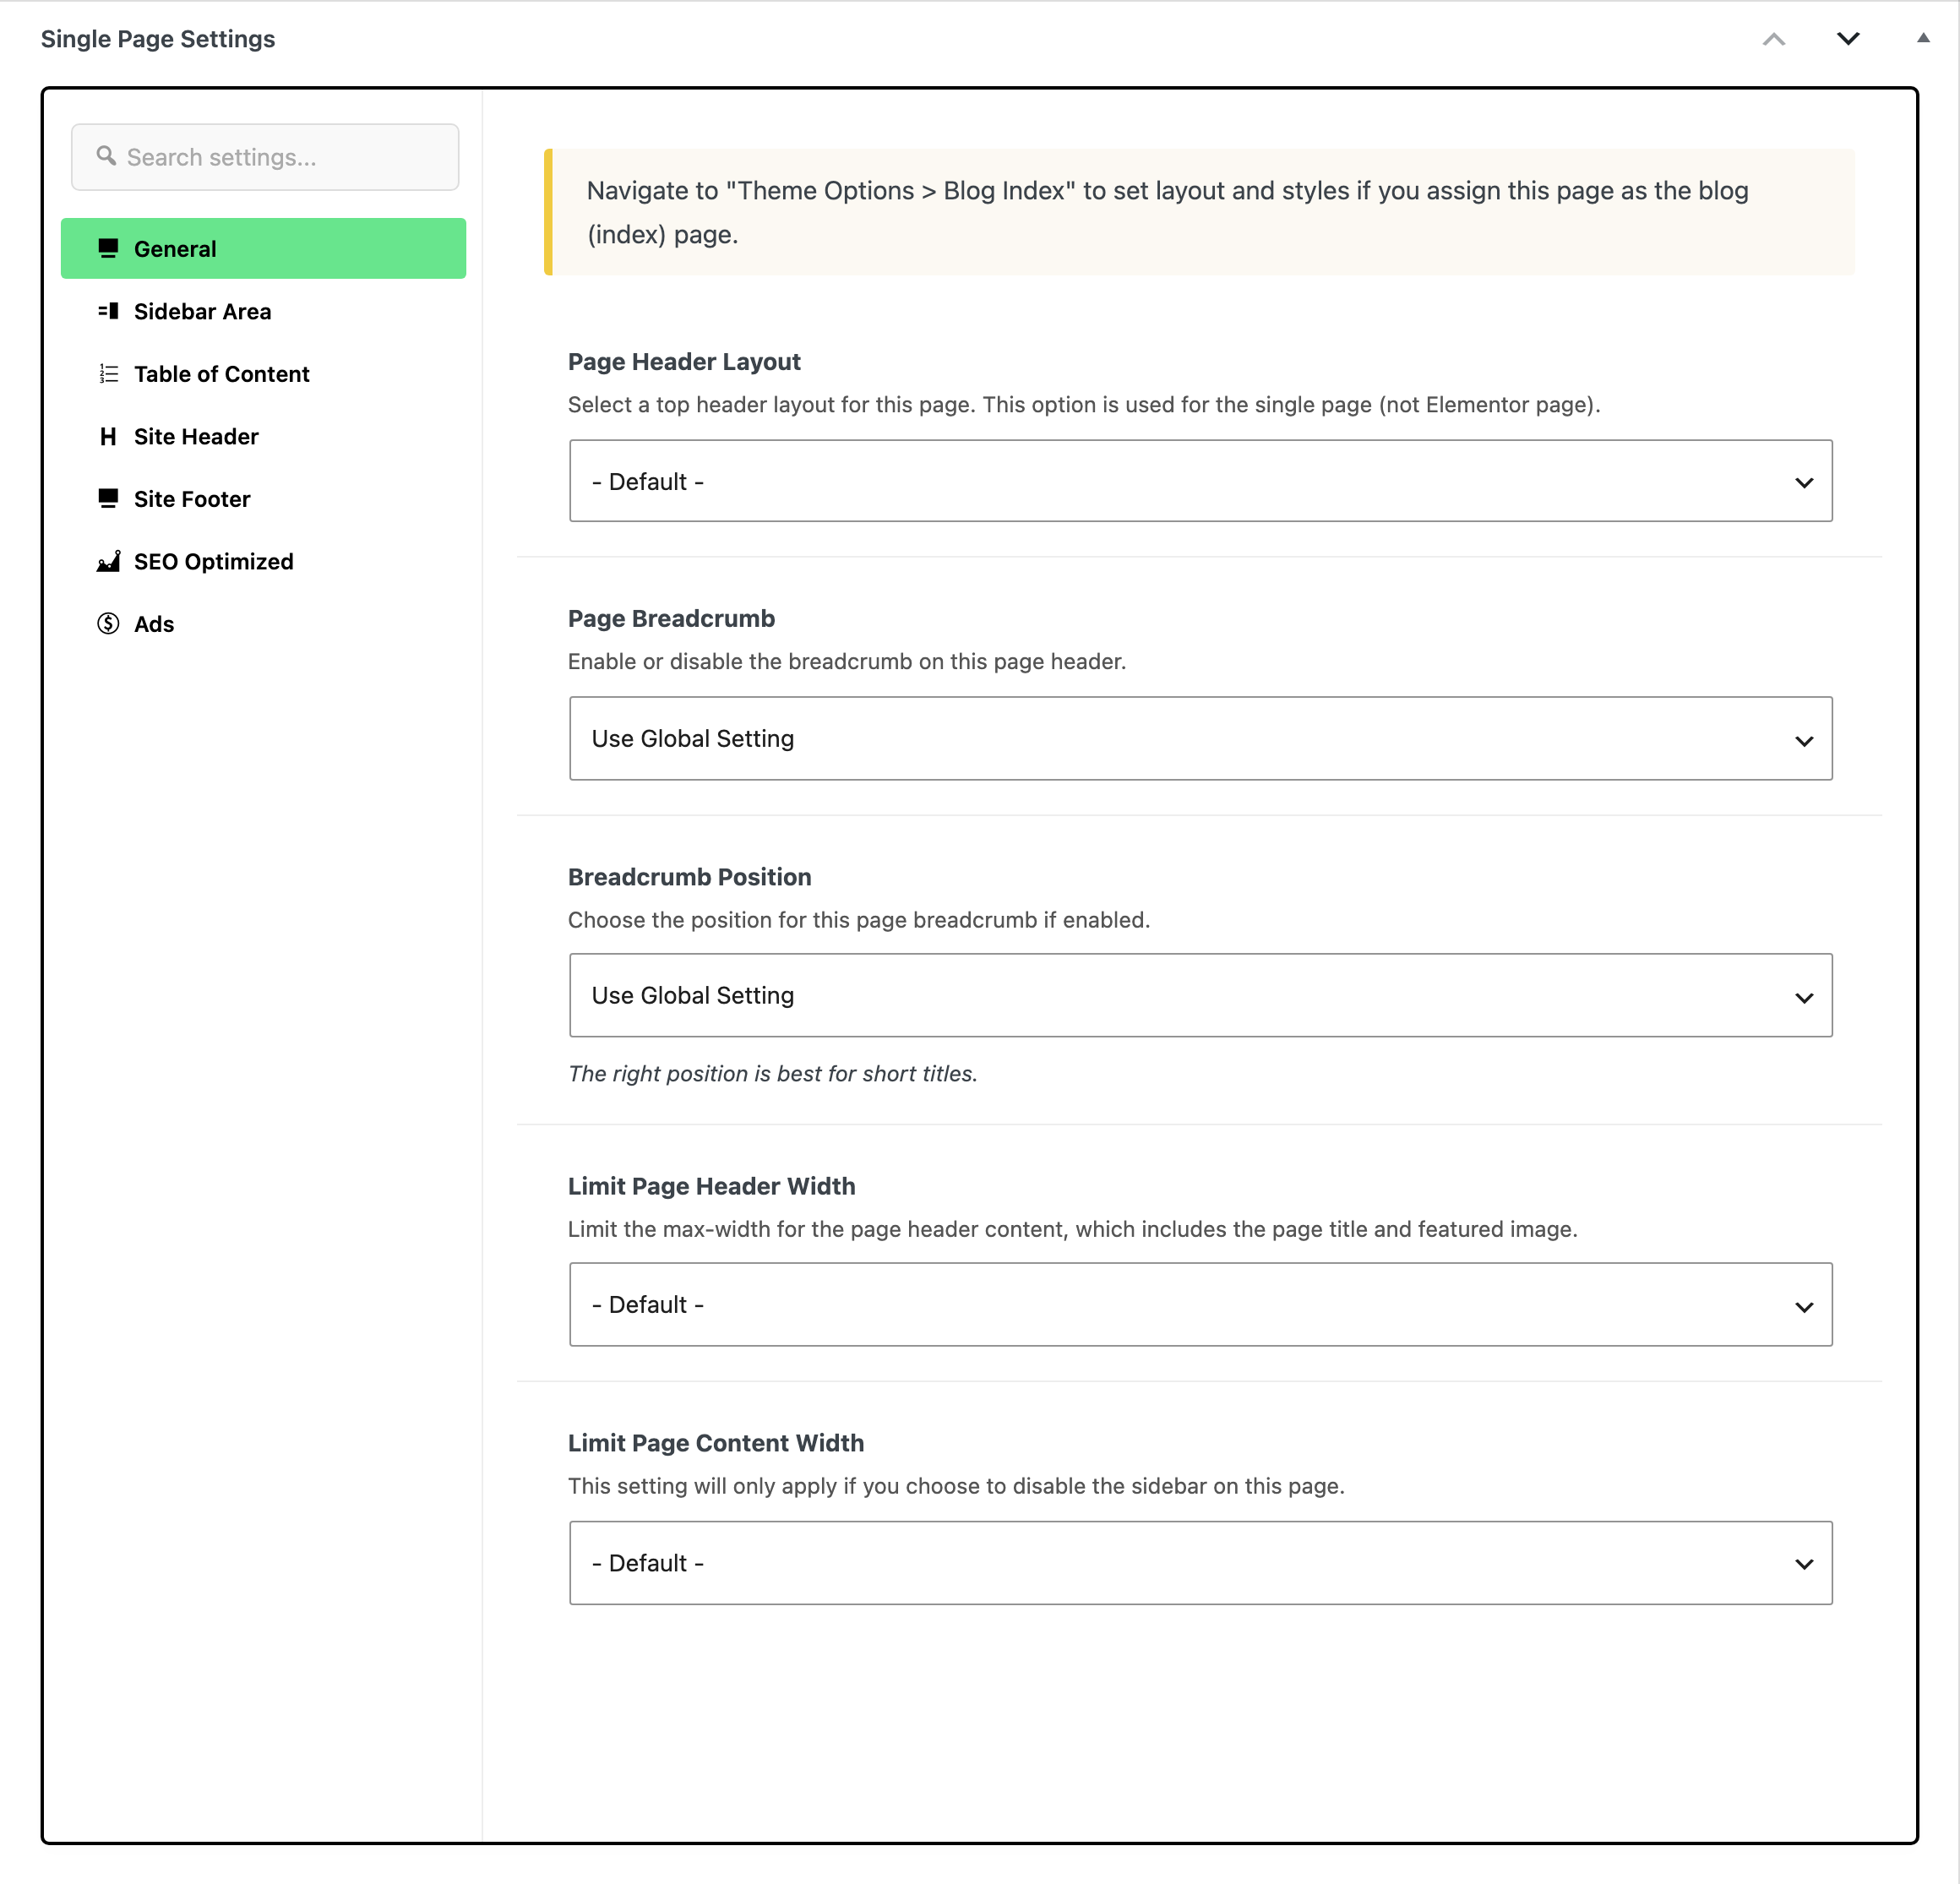1960x1884 pixels.
Task: Click the General tab monitor icon
Action: [x=108, y=248]
